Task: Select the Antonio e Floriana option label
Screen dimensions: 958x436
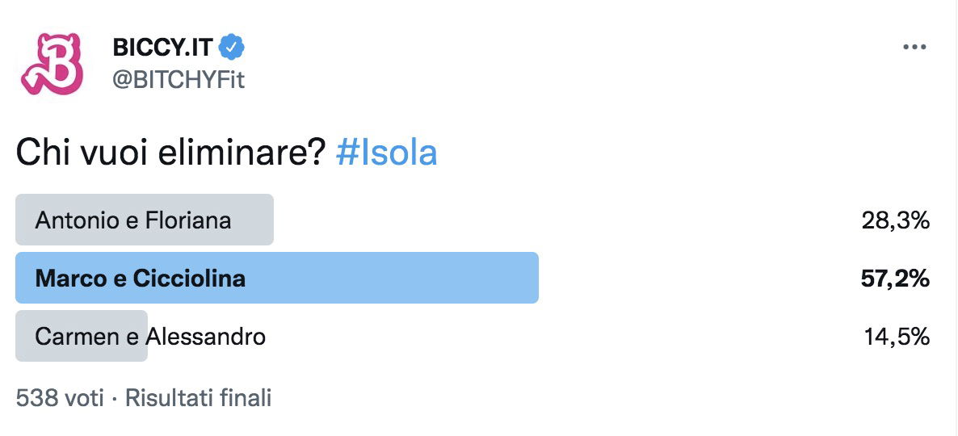Action: (x=133, y=220)
